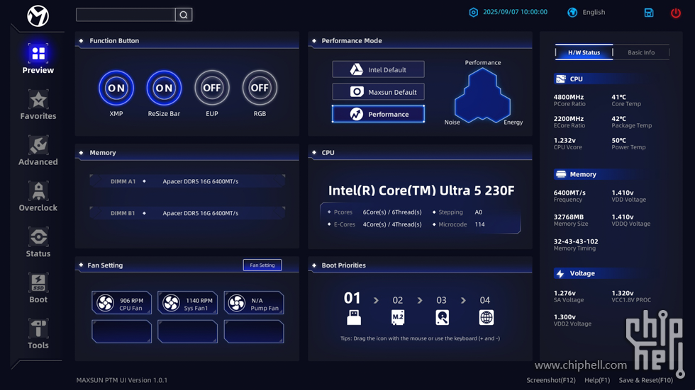Toggle ReSize Bar off
The height and width of the screenshot is (390, 695).
164,88
